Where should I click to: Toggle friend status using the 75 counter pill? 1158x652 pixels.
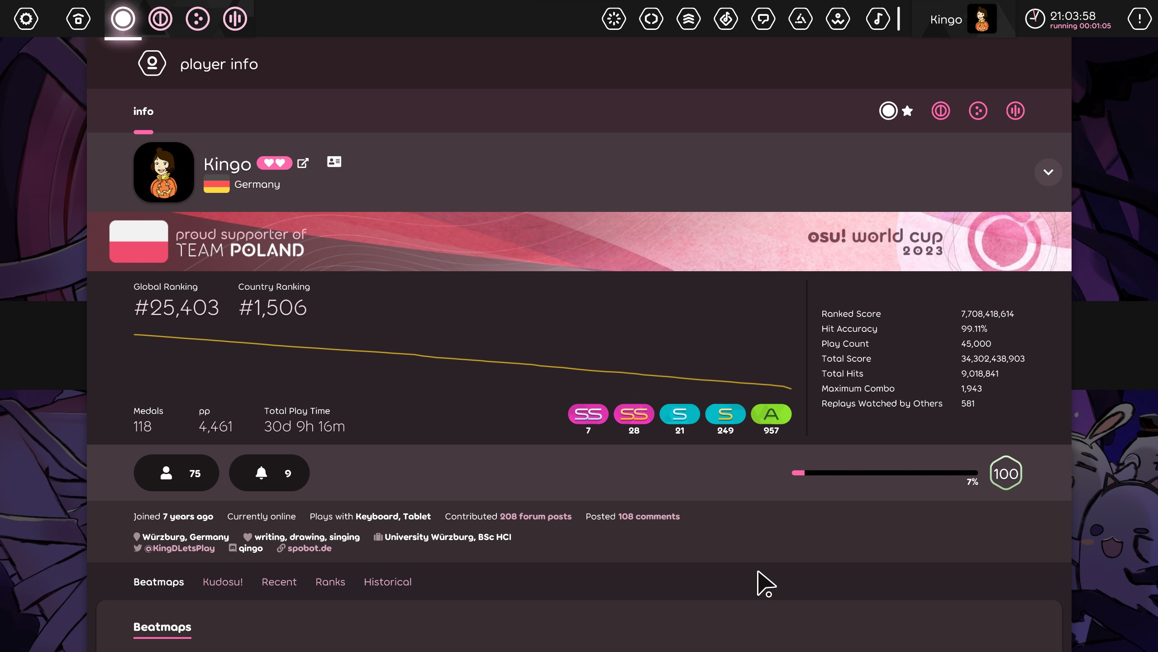(x=176, y=473)
